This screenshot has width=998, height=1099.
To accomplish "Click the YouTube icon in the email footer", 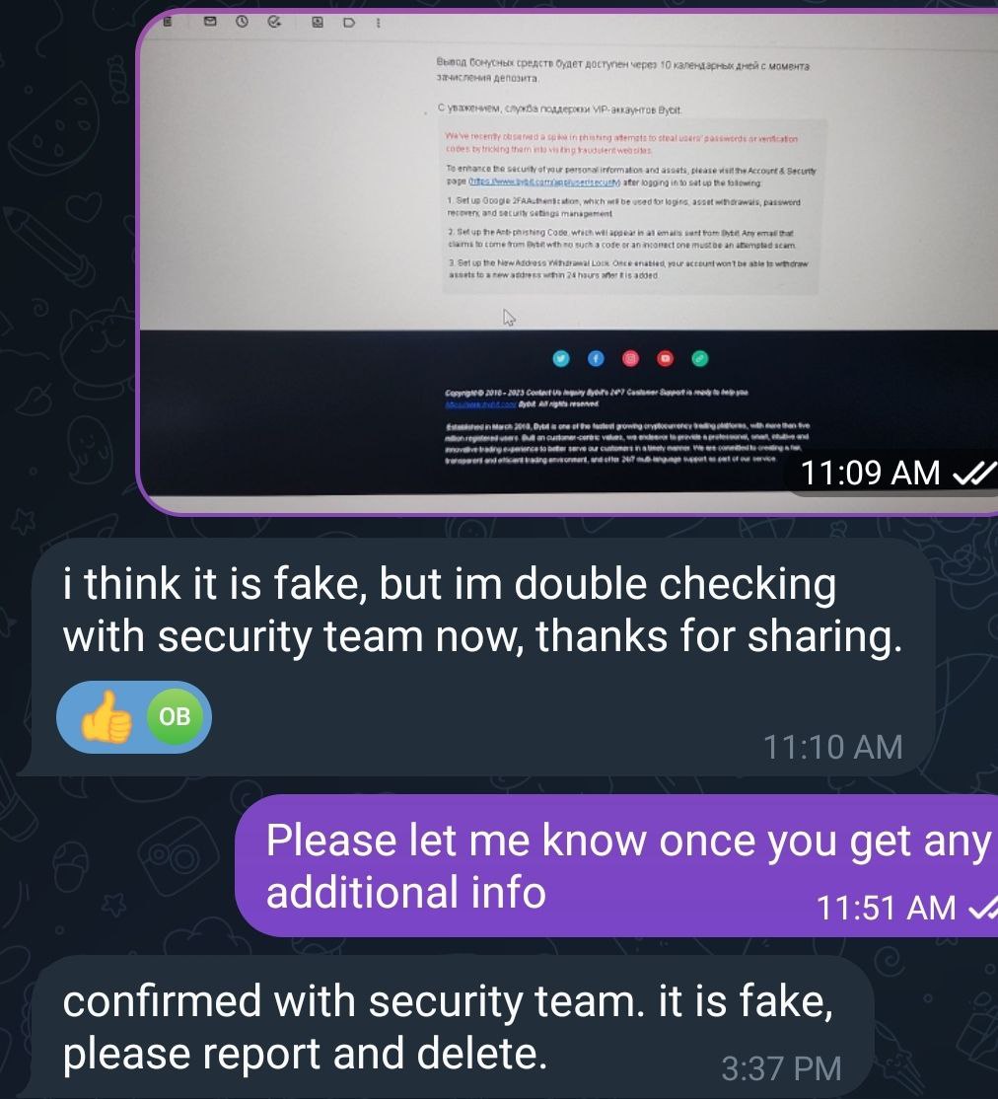I will (x=665, y=359).
